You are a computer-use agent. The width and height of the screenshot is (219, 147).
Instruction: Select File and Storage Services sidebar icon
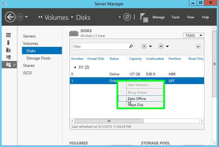tap(8, 65)
